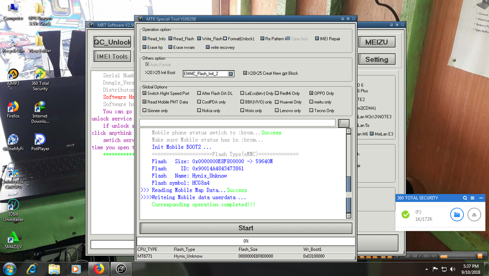The height and width of the screenshot is (276, 489).
Task: Open IMEI Tools in the MRT Software window
Action: pyautogui.click(x=112, y=56)
